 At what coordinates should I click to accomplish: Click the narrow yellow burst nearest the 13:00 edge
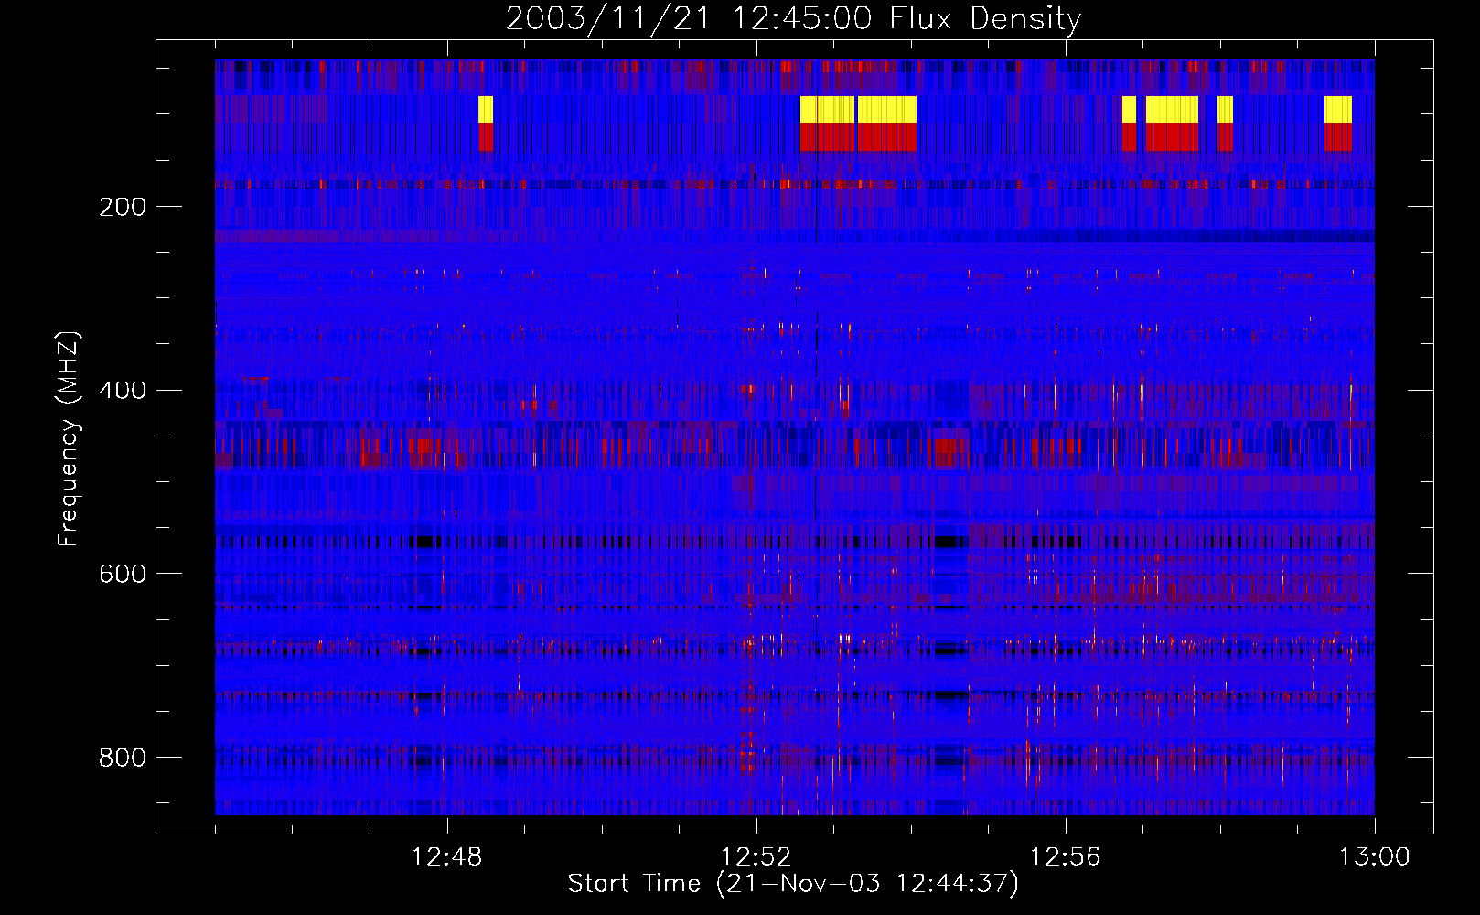1338,110
